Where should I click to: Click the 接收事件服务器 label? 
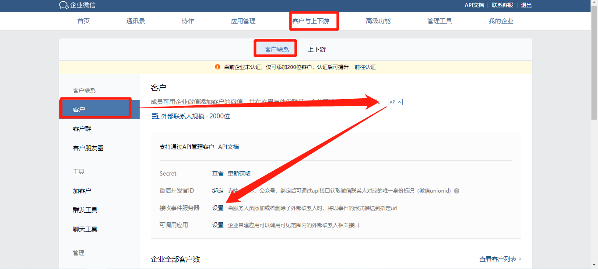click(179, 208)
